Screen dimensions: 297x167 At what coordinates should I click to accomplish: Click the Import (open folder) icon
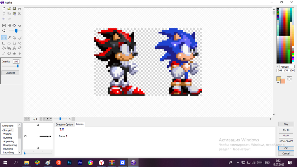9,9
